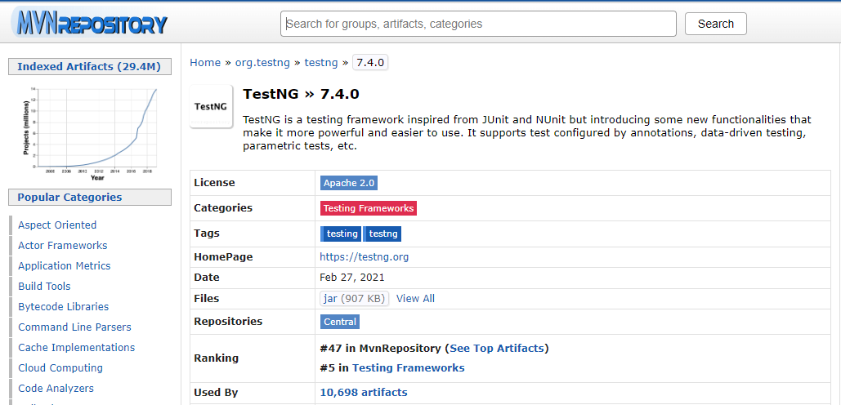The image size is (841, 405).
Task: Click the Categories row label
Action: [223, 208]
